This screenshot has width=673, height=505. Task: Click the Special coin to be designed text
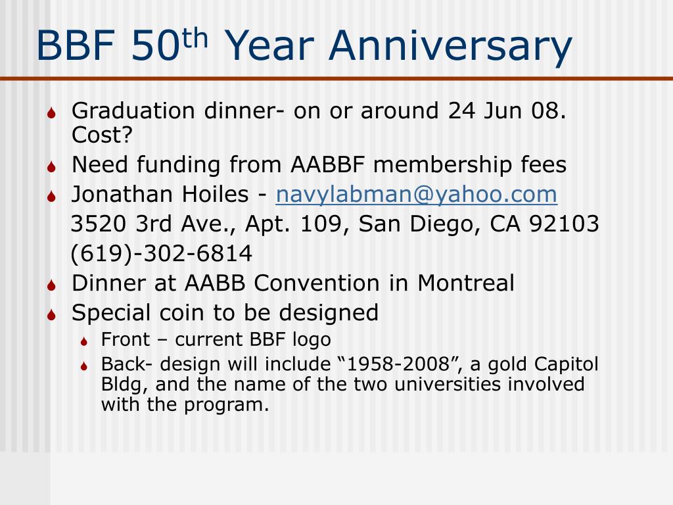pyautogui.click(x=225, y=313)
